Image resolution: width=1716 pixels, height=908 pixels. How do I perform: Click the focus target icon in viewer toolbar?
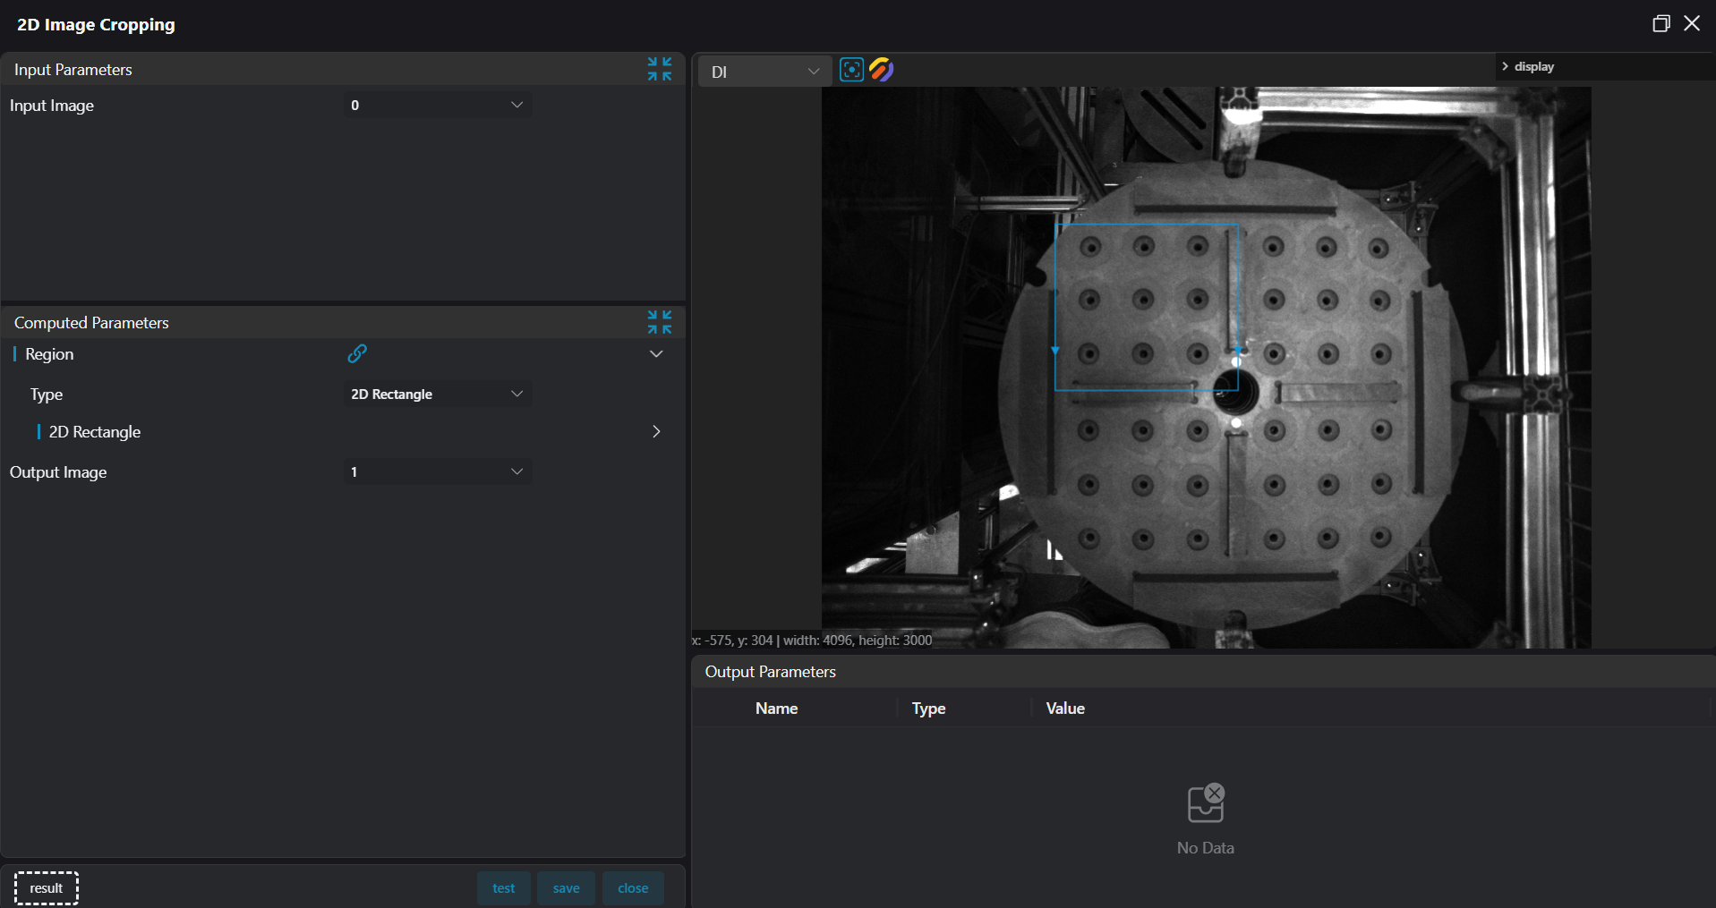pyautogui.click(x=851, y=70)
